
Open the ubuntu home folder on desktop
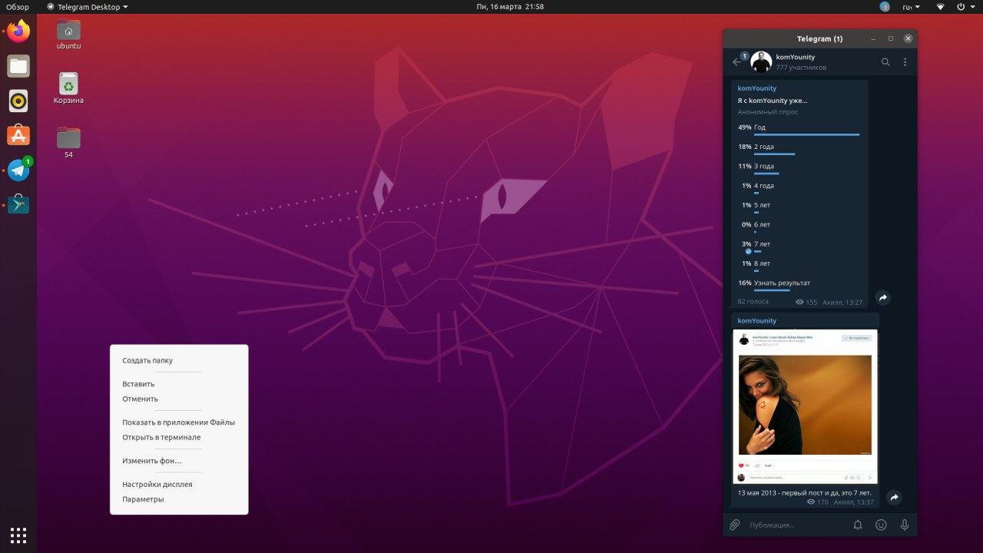(x=68, y=34)
